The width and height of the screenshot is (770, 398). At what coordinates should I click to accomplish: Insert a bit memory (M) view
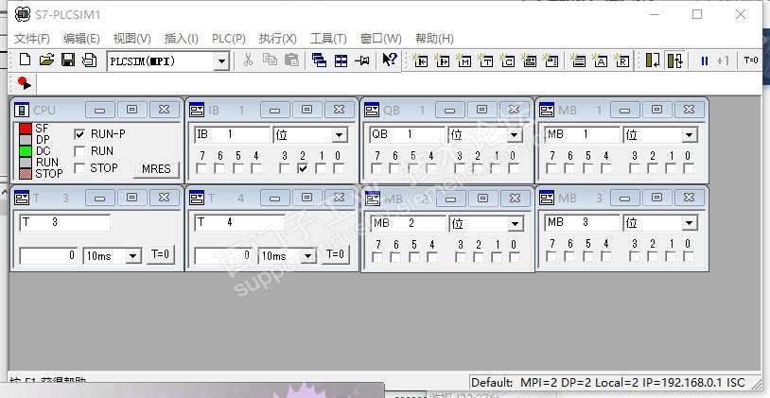[x=464, y=61]
